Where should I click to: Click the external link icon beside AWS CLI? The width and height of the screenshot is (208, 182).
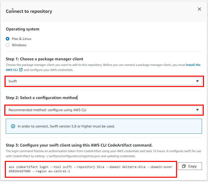point(21,70)
